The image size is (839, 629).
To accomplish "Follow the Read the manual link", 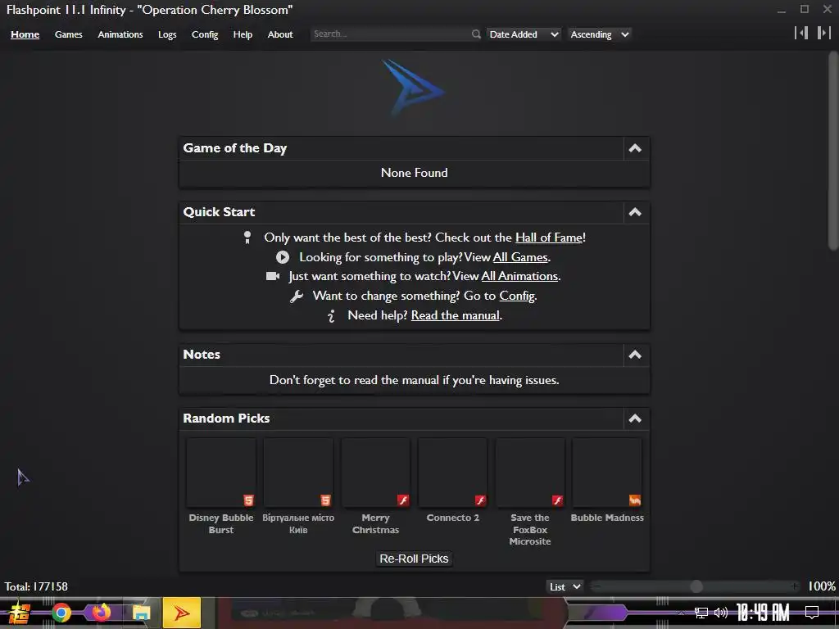I will click(456, 315).
